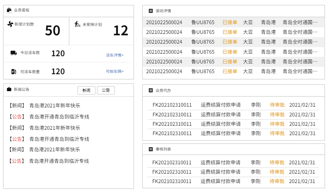Click the briefcase icon beside 业务看板
This screenshot has height=196, width=329.
click(x=9, y=10)
